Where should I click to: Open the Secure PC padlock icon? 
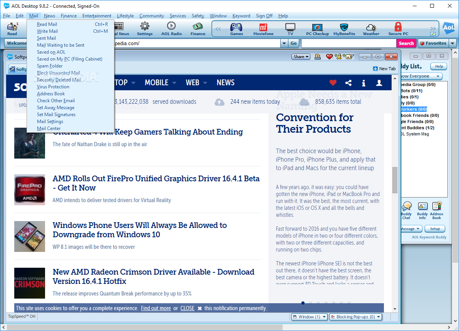[x=398, y=29]
